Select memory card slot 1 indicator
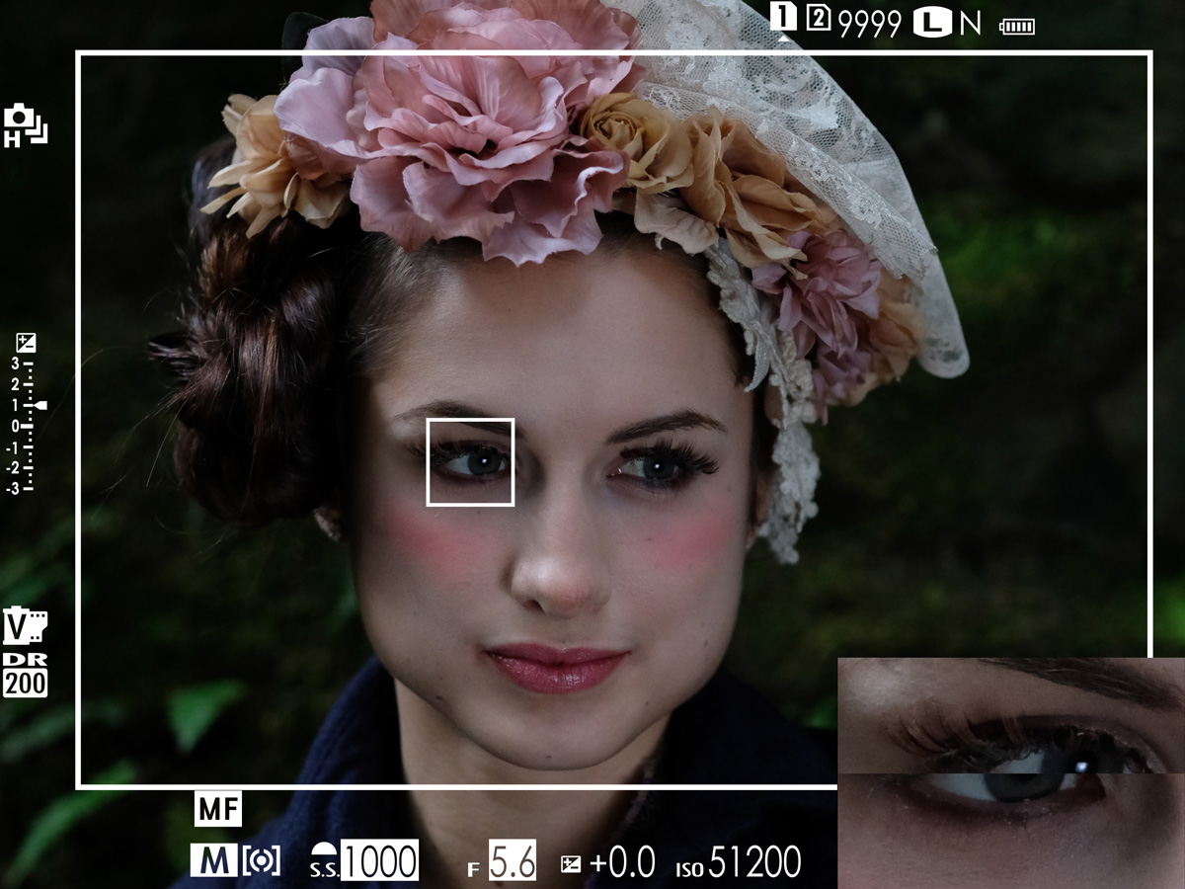The height and width of the screenshot is (889, 1185). (x=783, y=18)
